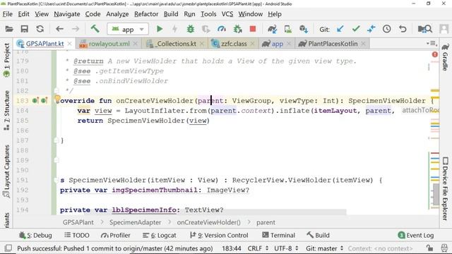
Task: Stop the running app with red square
Action: coord(253,29)
